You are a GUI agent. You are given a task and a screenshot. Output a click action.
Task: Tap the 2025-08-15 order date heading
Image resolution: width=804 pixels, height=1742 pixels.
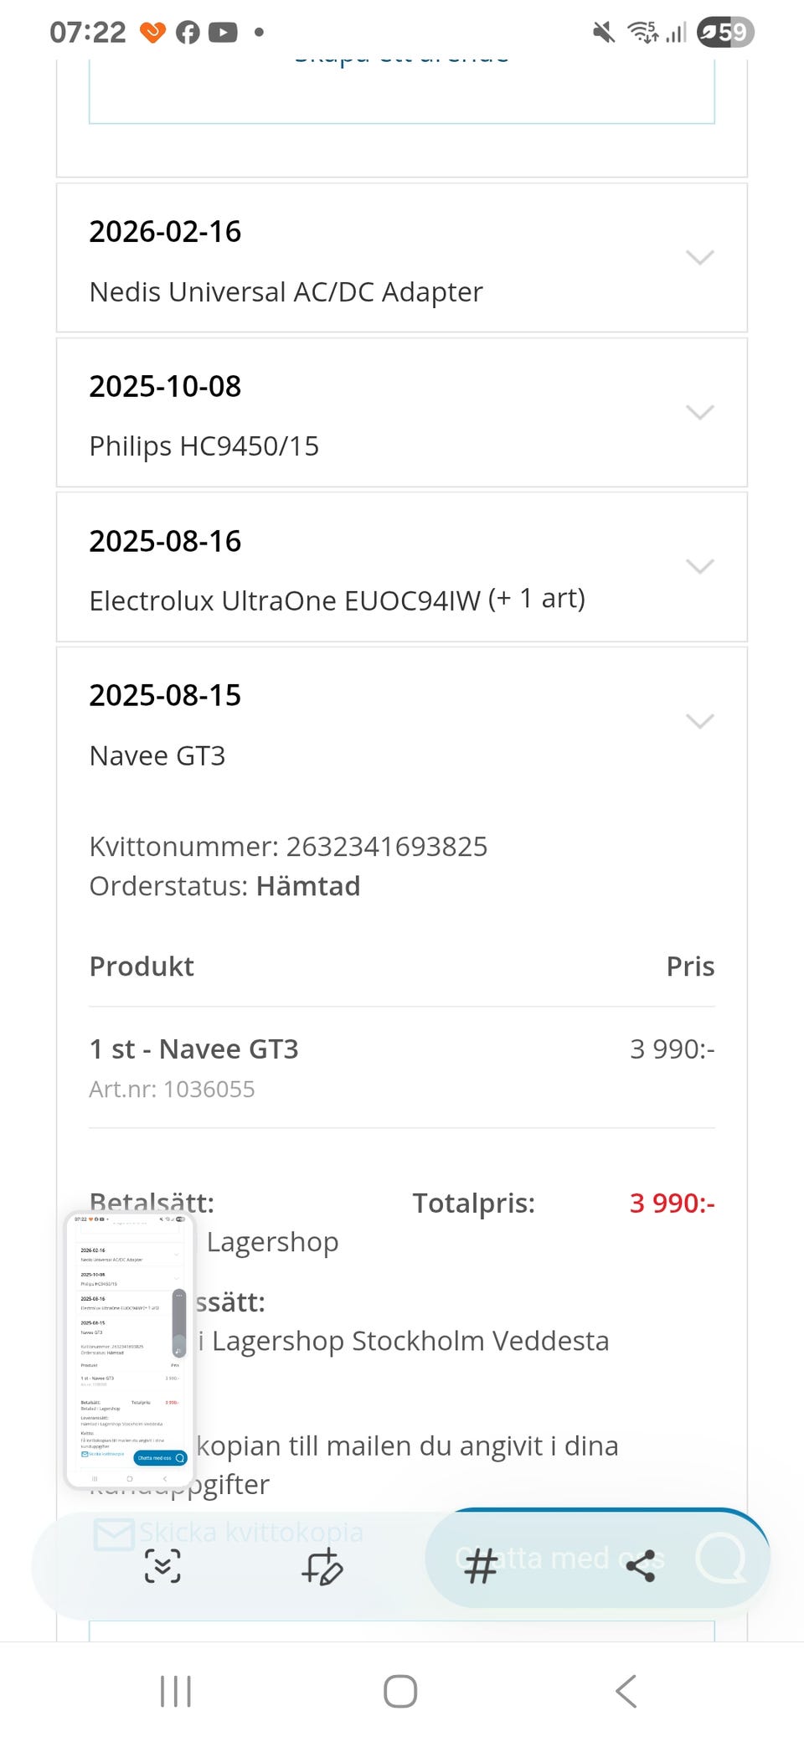point(165,695)
